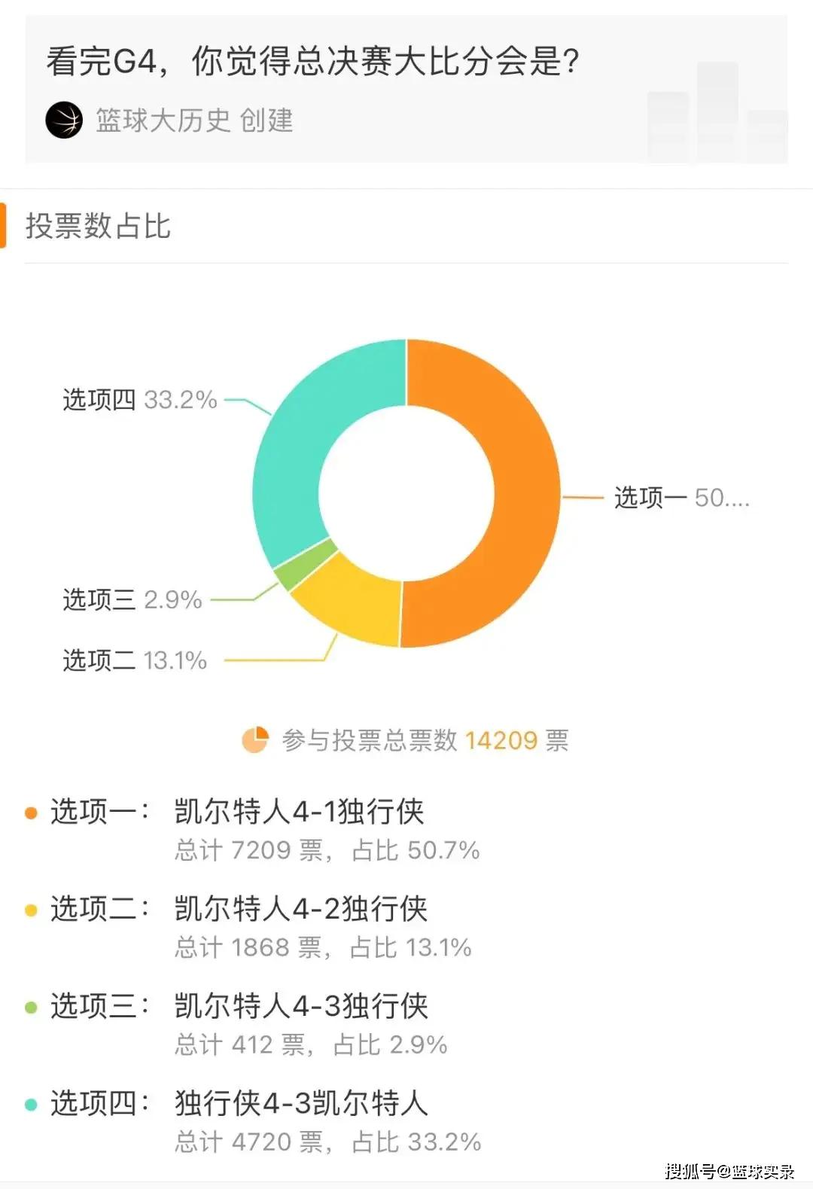
Task: Click the 投票数占比 section heading
Action: tap(99, 226)
